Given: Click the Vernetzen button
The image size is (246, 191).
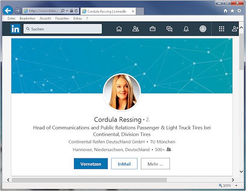Looking at the screenshot, I should coord(91,164).
